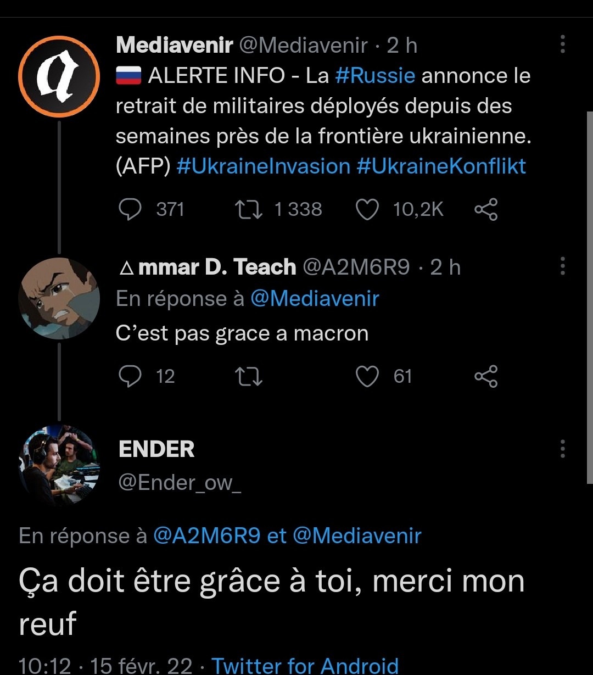Open the three-dot menu on A2M6R9's reply
The image size is (593, 675).
562,267
